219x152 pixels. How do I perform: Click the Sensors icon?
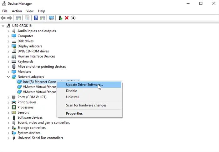coord(14,112)
